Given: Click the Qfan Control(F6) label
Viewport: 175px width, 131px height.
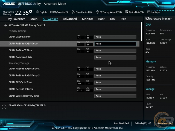Looking at the screenshot, I should 84,12.
